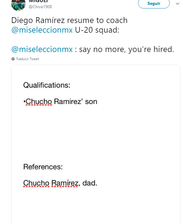Click the red-underlined "Chucho" under References

coord(36,183)
